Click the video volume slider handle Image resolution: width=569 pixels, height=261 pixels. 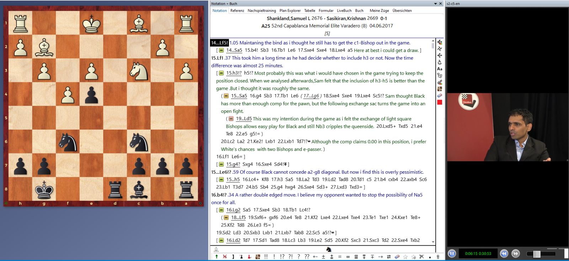(x=537, y=254)
